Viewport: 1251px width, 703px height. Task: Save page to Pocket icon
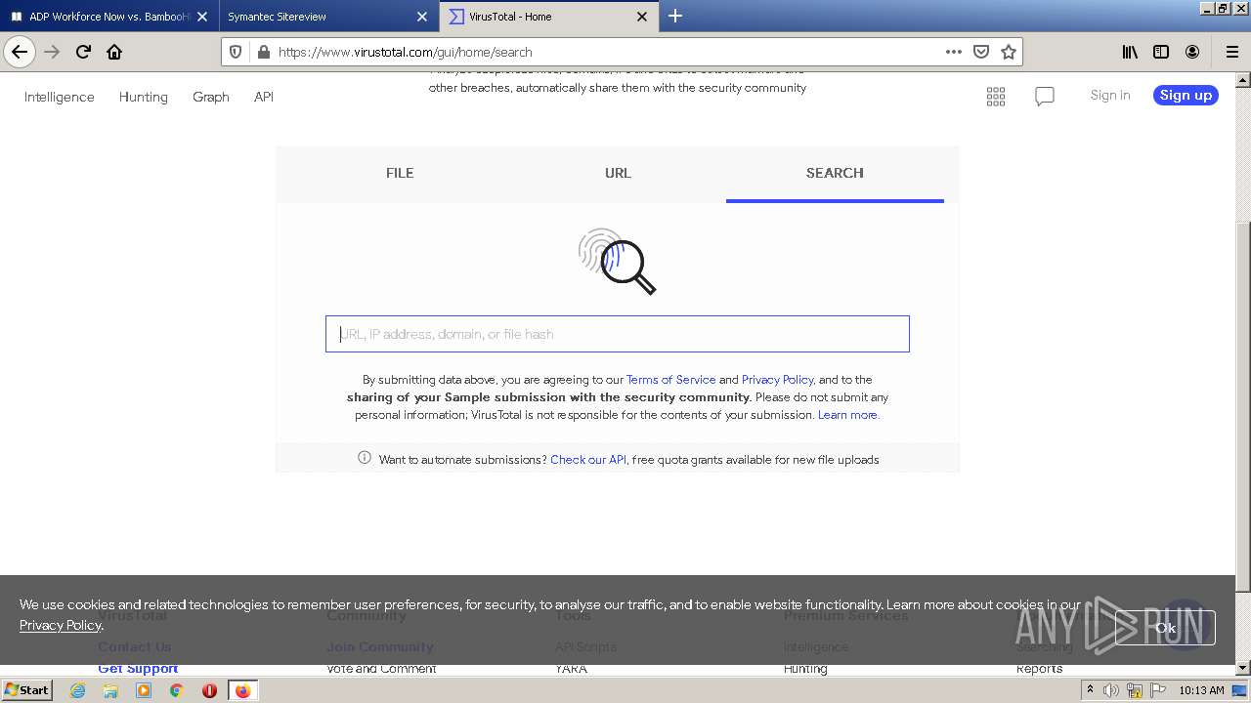pyautogui.click(x=981, y=52)
